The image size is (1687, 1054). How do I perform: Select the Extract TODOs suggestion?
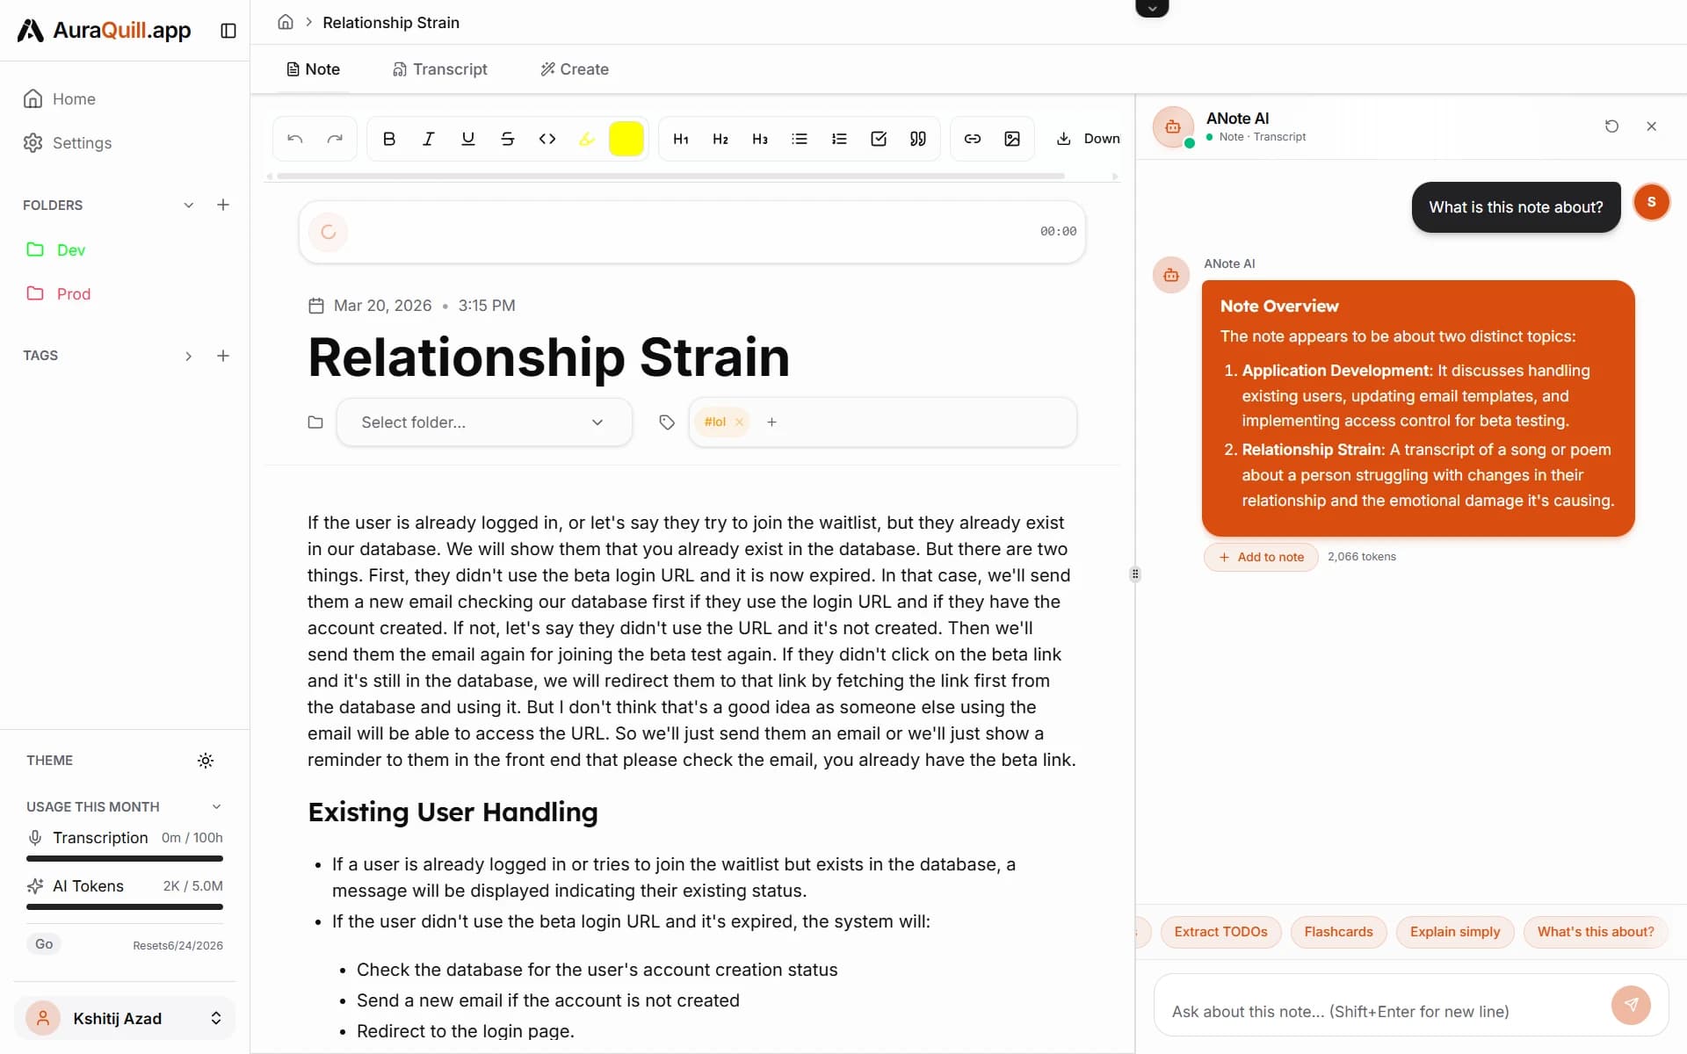[1221, 932]
